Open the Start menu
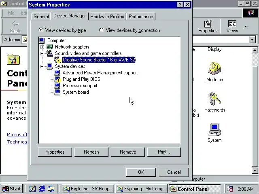The width and height of the screenshot is (259, 194). (x=12, y=189)
